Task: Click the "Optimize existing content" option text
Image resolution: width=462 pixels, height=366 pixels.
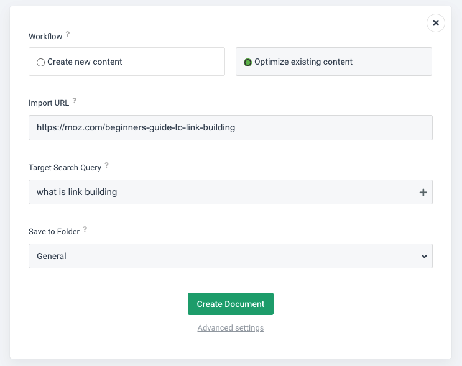Action: click(303, 62)
